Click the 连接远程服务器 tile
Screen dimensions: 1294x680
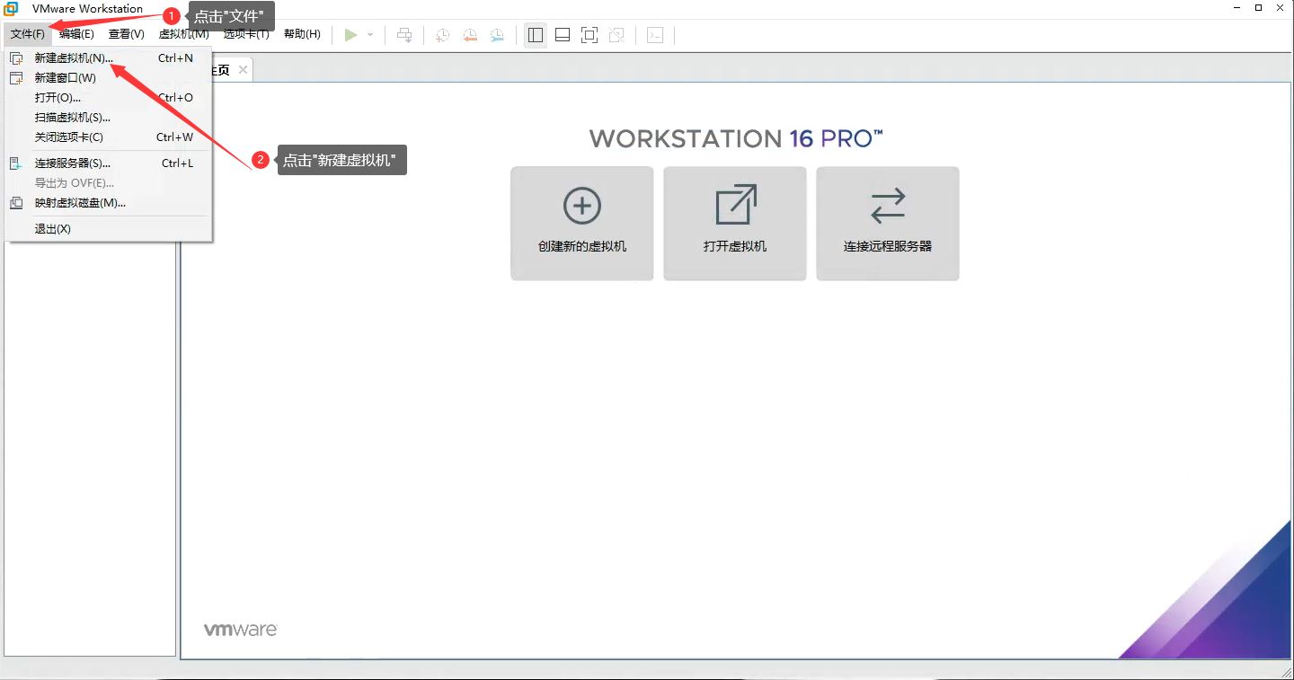tap(888, 224)
